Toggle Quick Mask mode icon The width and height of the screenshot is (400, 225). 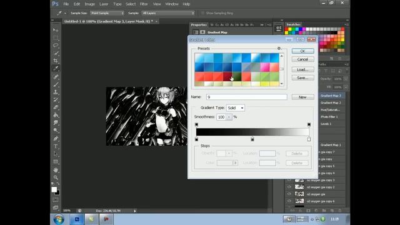tap(56, 200)
